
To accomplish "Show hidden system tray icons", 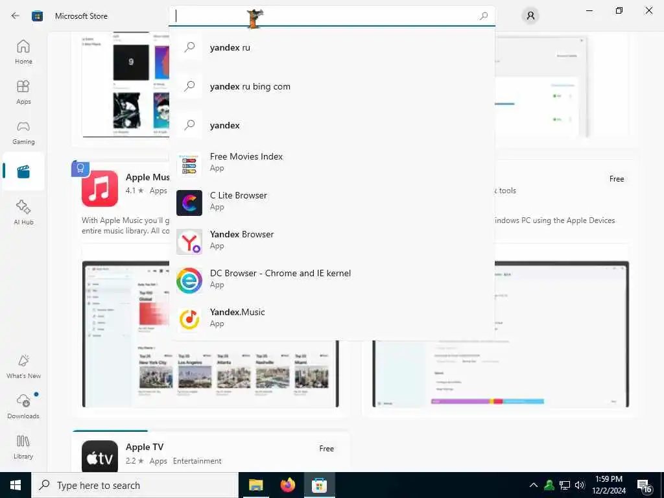I will pos(534,485).
